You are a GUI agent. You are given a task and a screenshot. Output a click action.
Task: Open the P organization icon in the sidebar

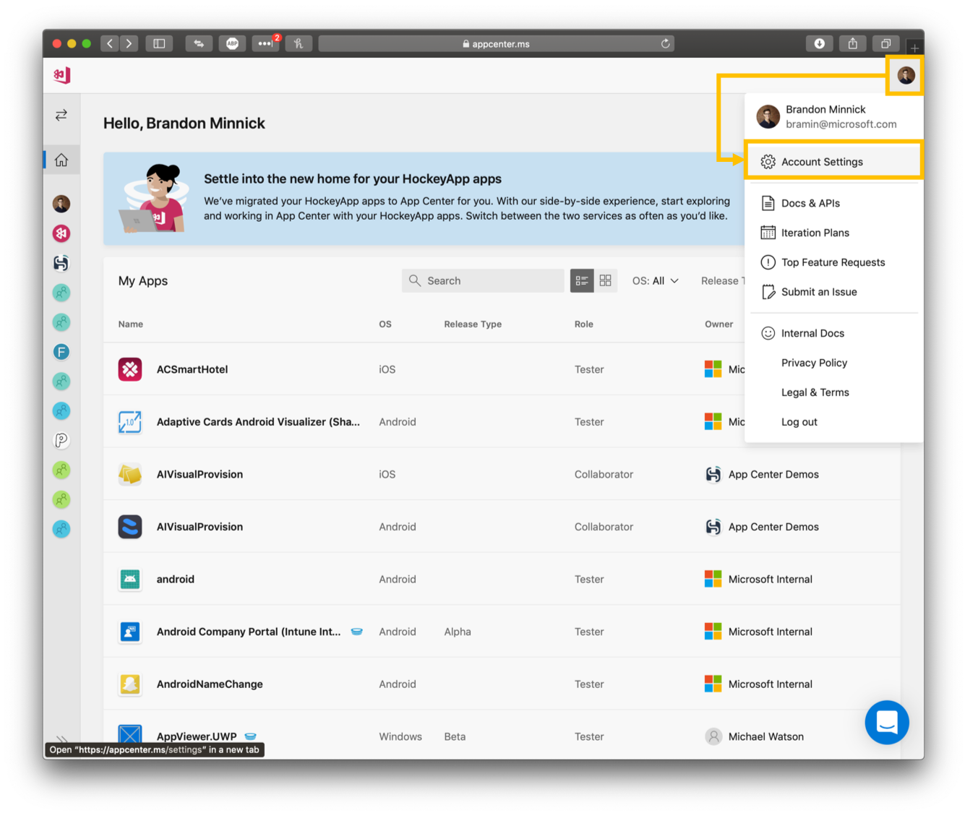[x=61, y=440]
